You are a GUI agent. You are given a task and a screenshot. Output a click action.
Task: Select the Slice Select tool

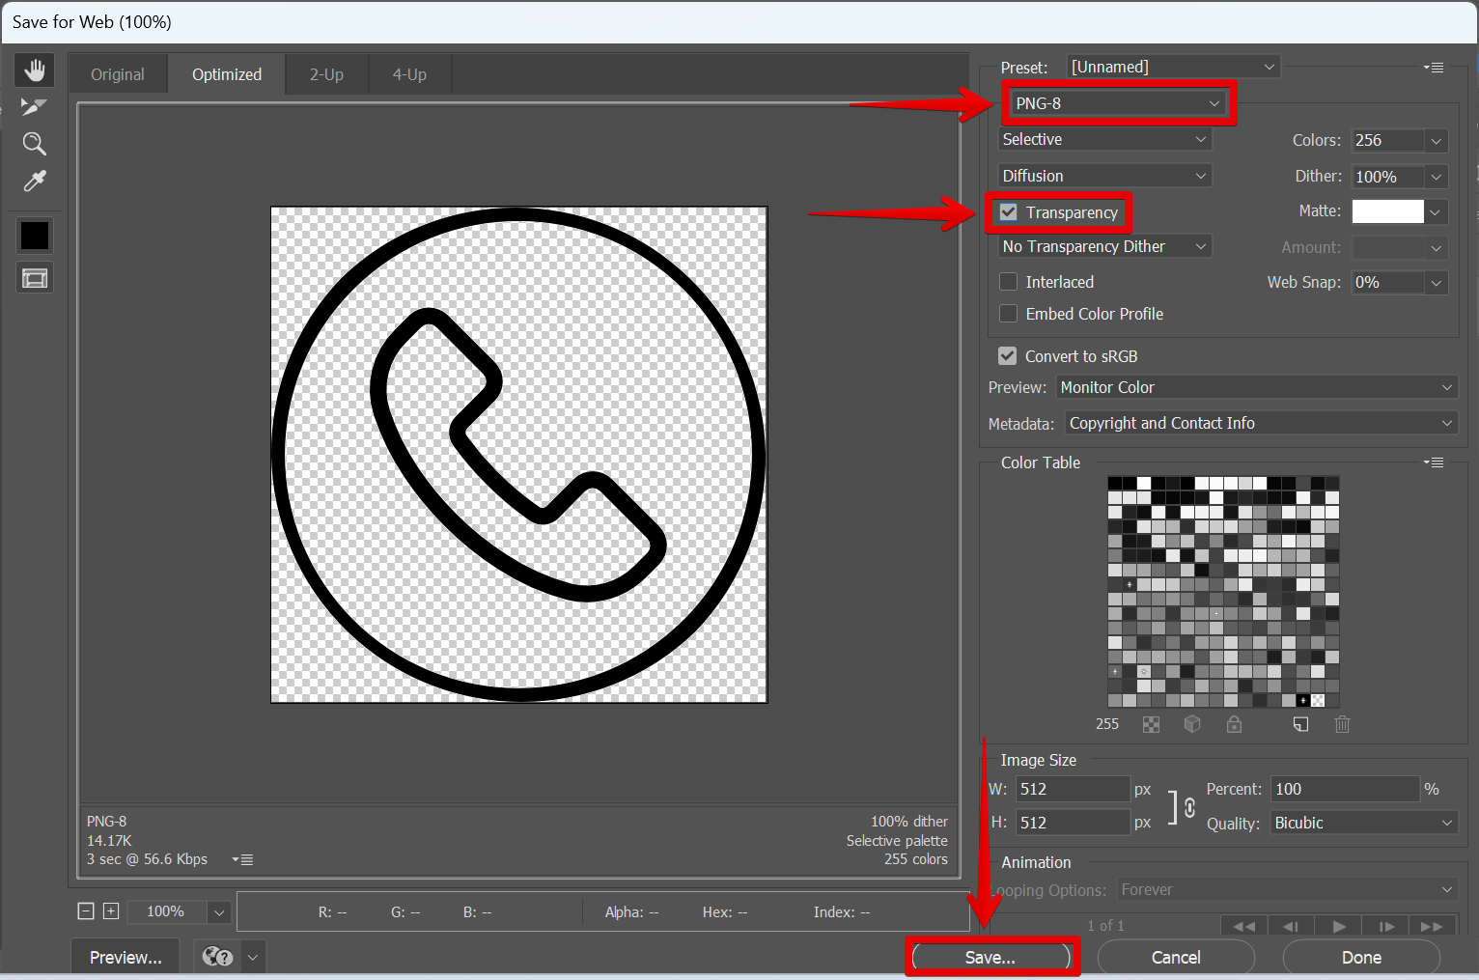35,106
